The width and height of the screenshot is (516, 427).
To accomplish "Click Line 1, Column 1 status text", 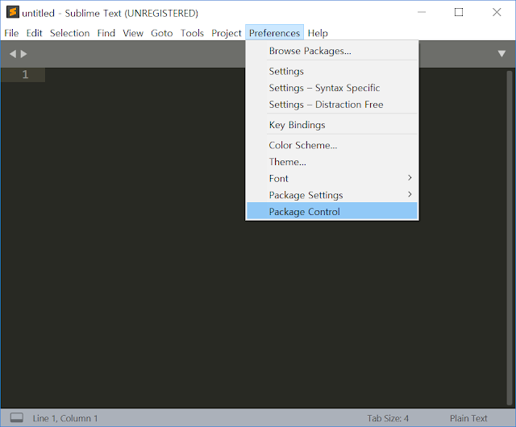I will (65, 418).
